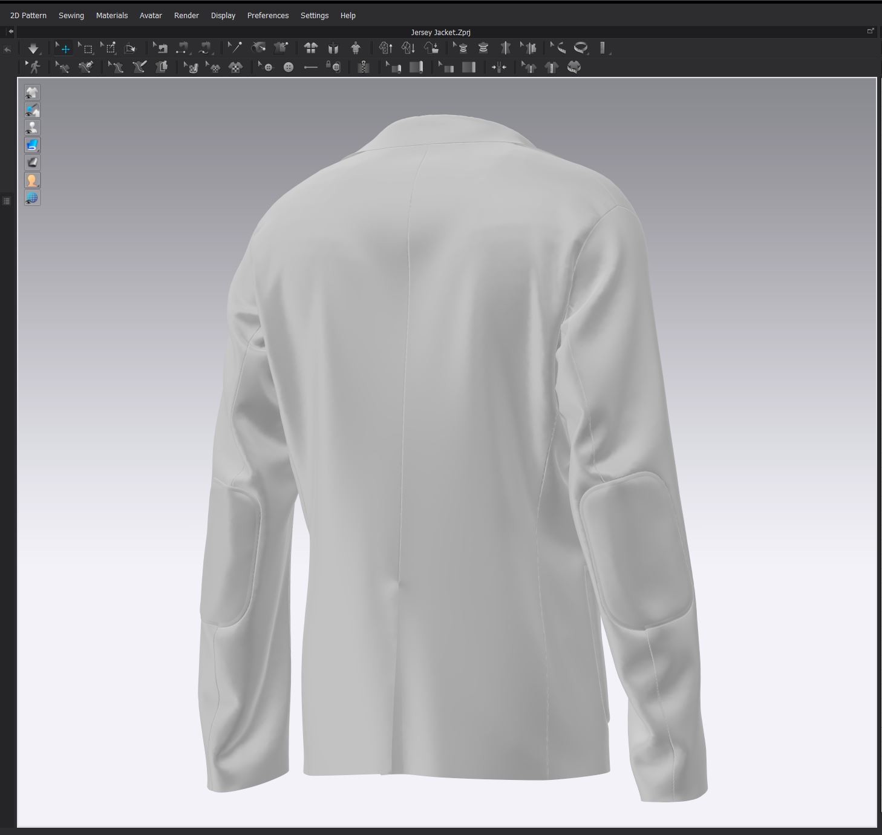Toggle the 3D grid visibility
The height and width of the screenshot is (835, 882).
coord(32,197)
